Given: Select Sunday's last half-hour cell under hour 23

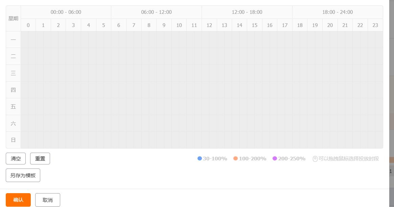Looking at the screenshot, I should pyautogui.click(x=379, y=140).
